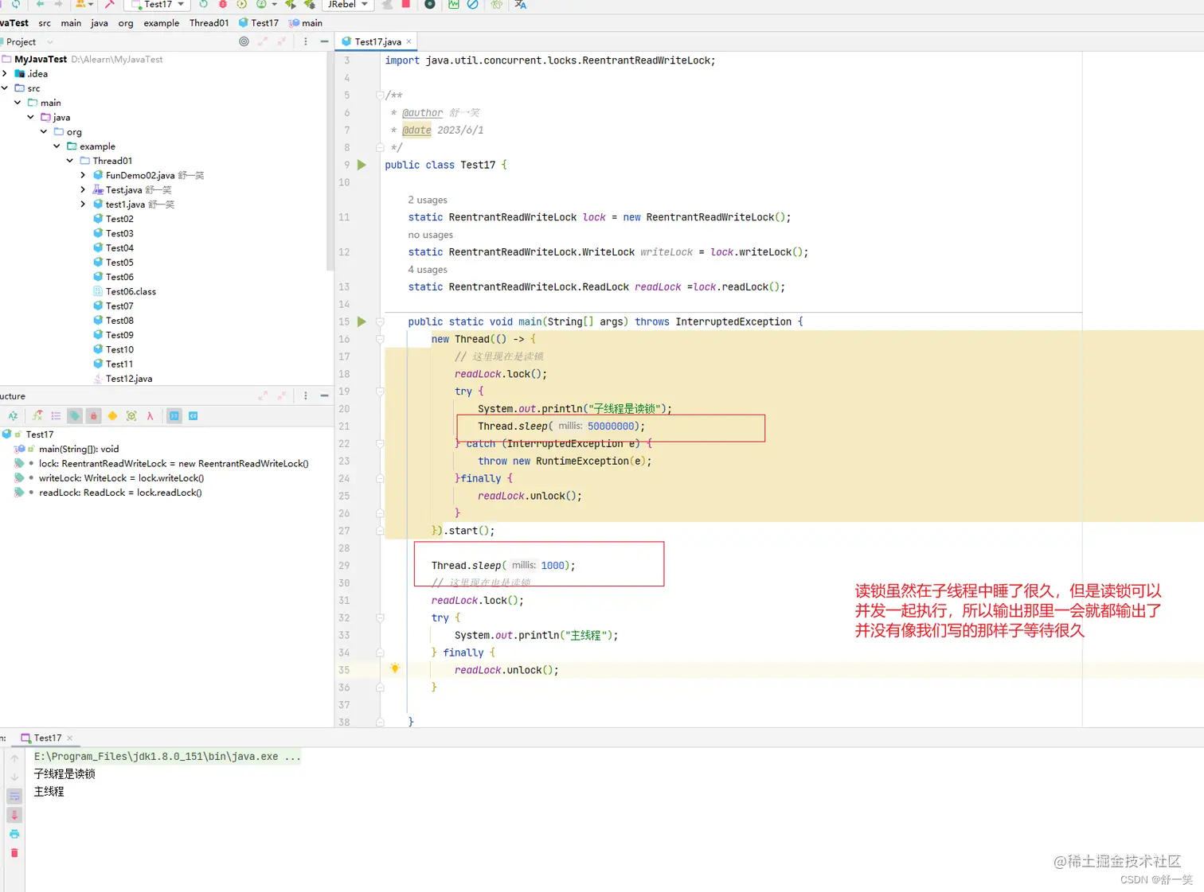Click run gutter arrow beside class Test17

(x=362, y=165)
